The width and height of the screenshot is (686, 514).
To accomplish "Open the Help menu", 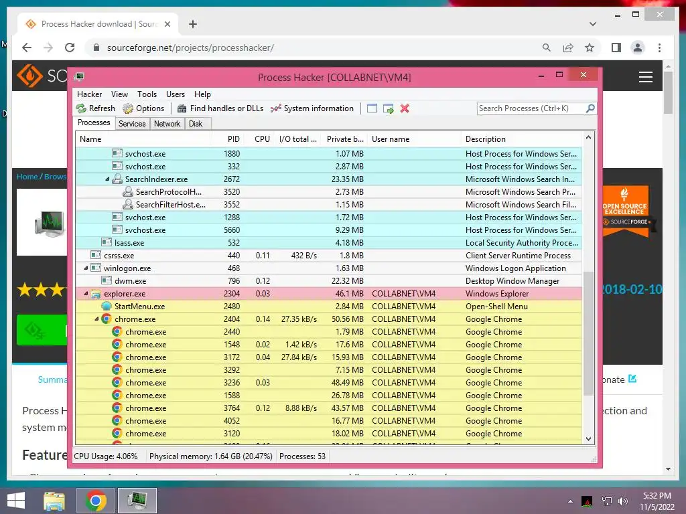I will tap(202, 94).
